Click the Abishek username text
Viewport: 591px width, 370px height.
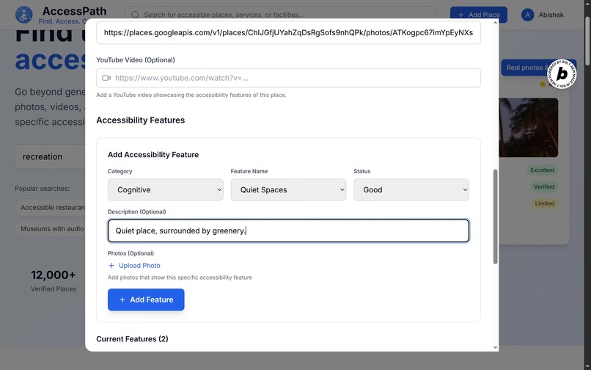(x=551, y=15)
